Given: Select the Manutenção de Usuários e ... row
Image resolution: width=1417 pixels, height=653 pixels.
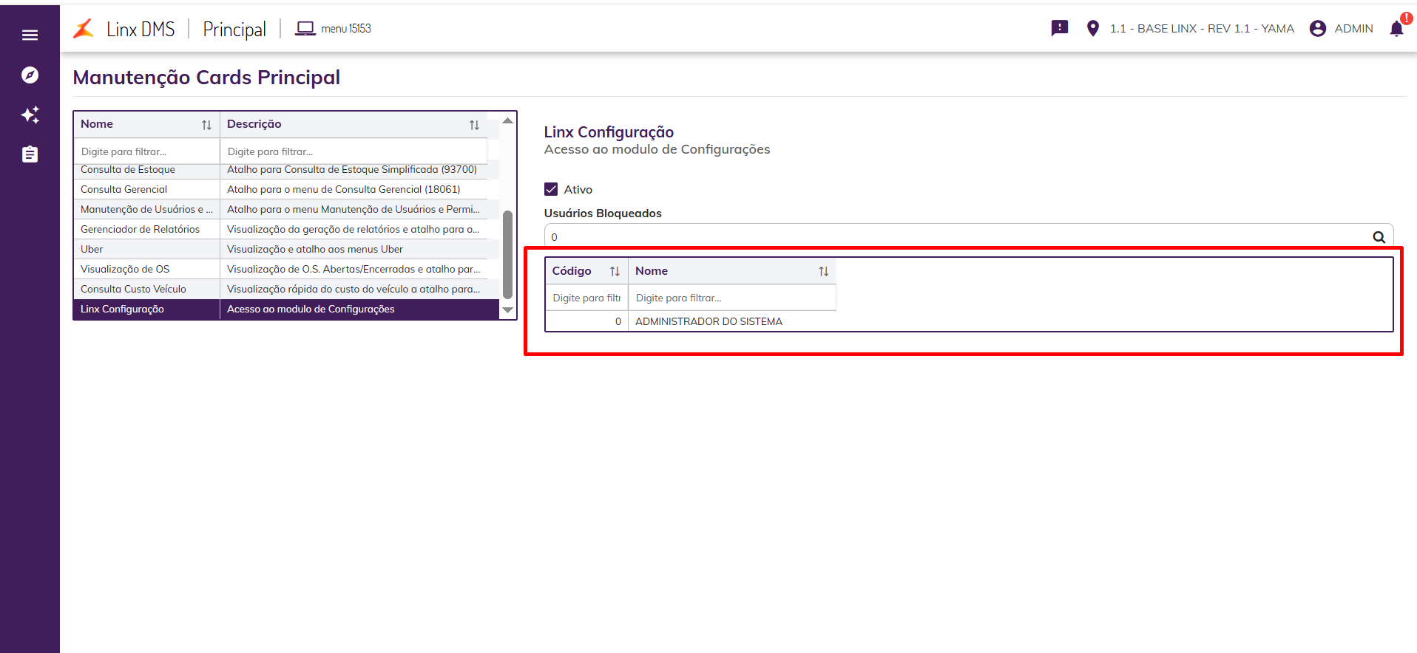Looking at the screenshot, I should point(286,209).
